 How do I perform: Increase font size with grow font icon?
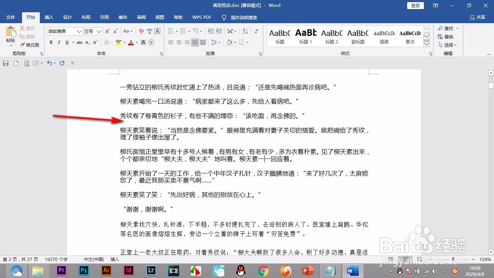tap(107, 31)
